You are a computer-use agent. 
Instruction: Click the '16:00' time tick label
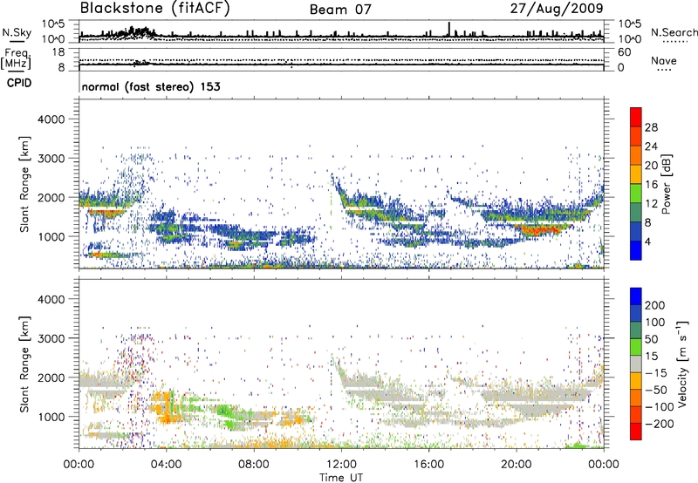click(x=429, y=465)
